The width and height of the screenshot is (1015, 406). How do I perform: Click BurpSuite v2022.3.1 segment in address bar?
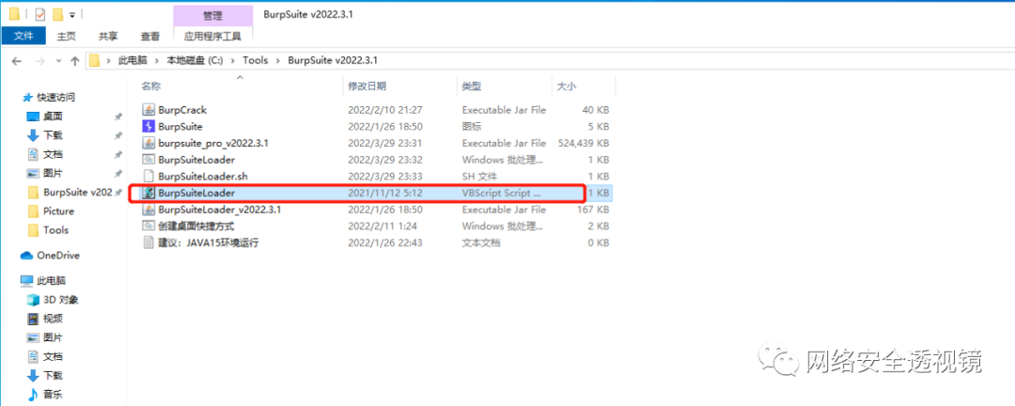[x=331, y=60]
